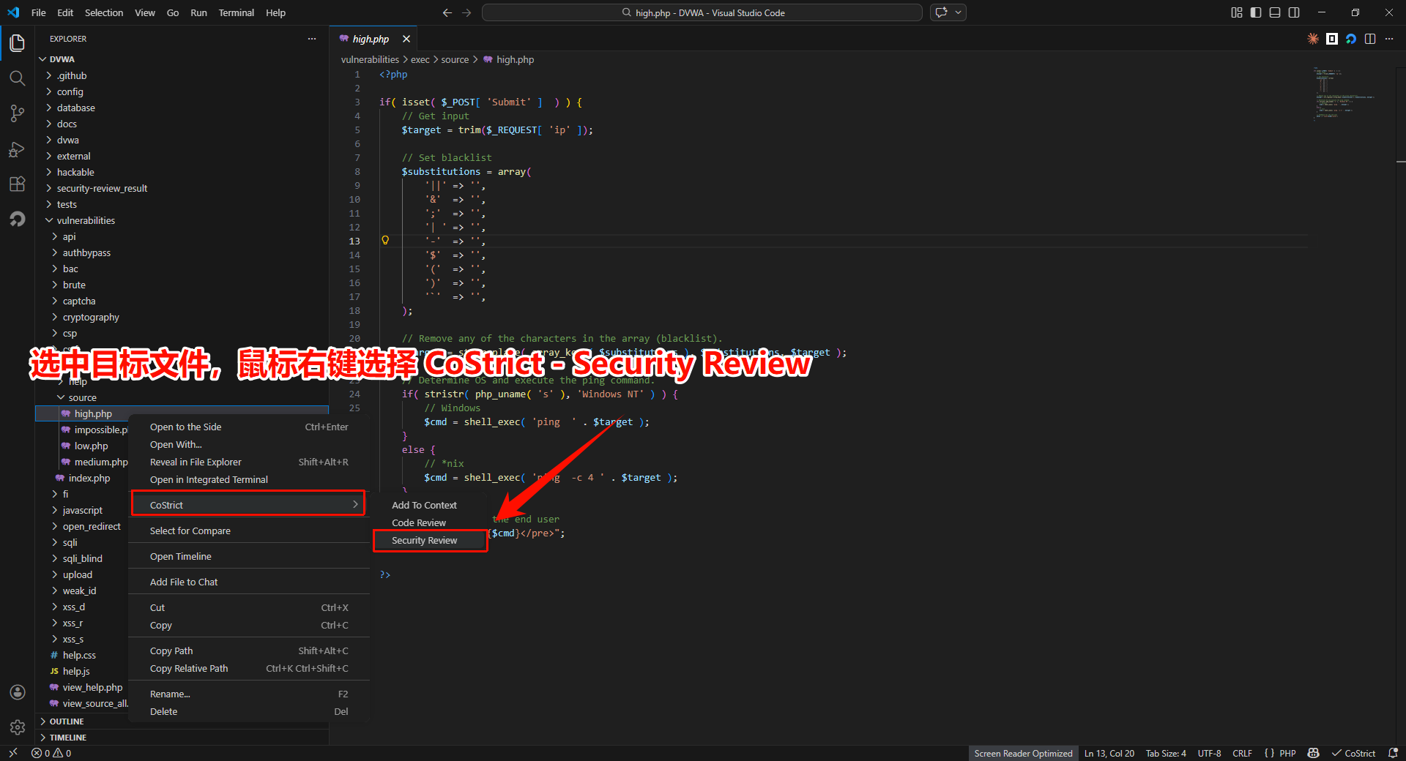Click the Ln 13, Col 20 status indicator
Viewport: 1406px width, 761px height.
point(1109,753)
